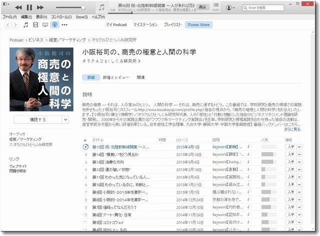Expand the 購読する dropdown arrow
The width and height of the screenshot is (320, 236).
pyautogui.click(x=65, y=119)
